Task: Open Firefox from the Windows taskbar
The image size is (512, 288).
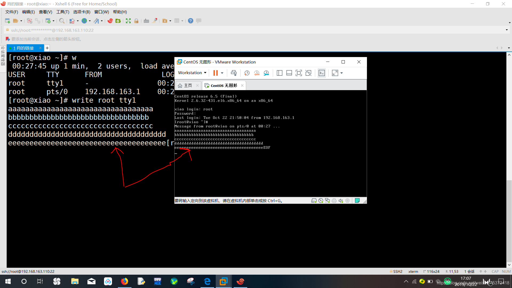Action: (x=124, y=281)
